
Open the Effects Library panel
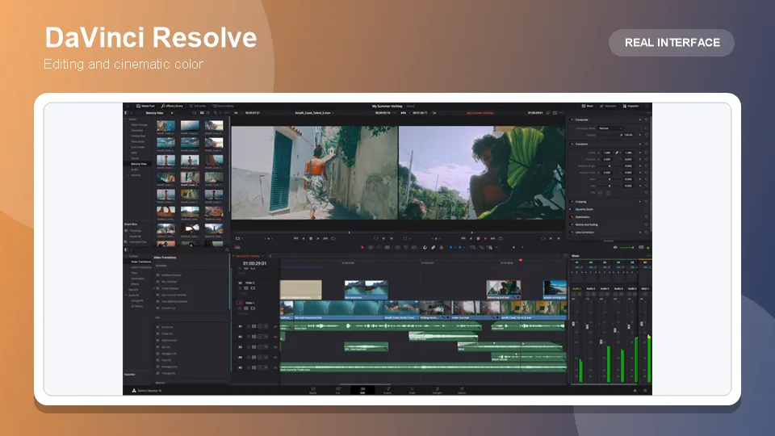(172, 106)
